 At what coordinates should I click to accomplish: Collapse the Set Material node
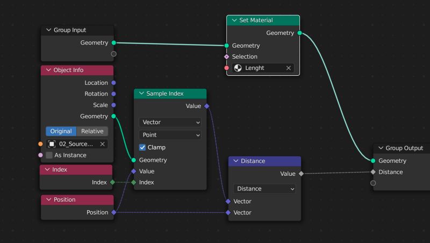(x=234, y=20)
